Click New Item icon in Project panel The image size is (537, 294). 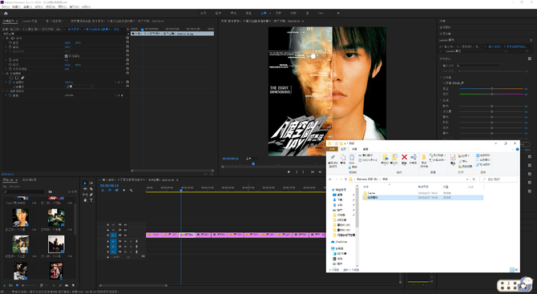pyautogui.click(x=73, y=285)
